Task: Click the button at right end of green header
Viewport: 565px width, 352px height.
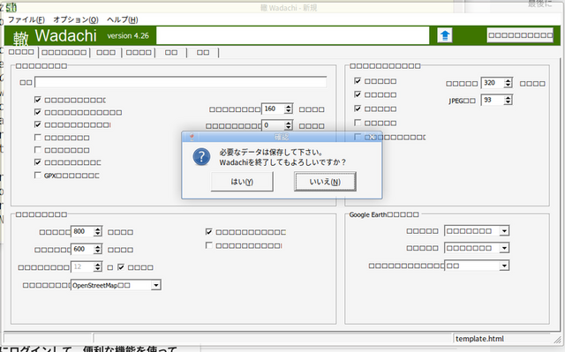Action: point(520,35)
